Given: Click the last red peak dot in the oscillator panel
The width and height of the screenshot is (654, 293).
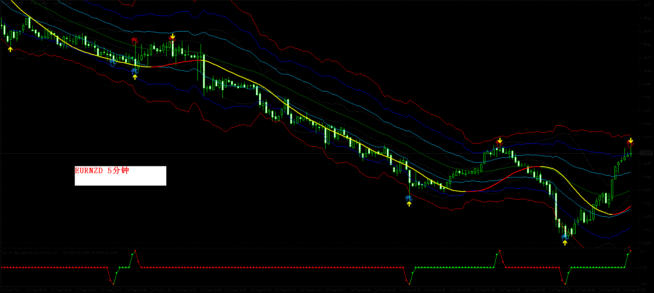Looking at the screenshot, I should (x=631, y=250).
